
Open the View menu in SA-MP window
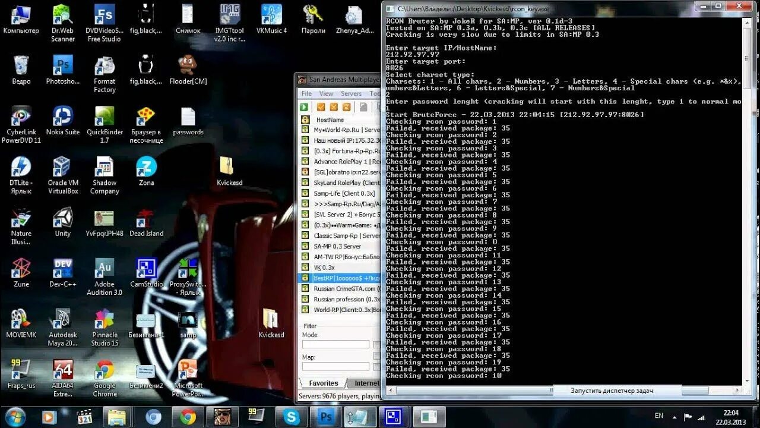pyautogui.click(x=326, y=93)
